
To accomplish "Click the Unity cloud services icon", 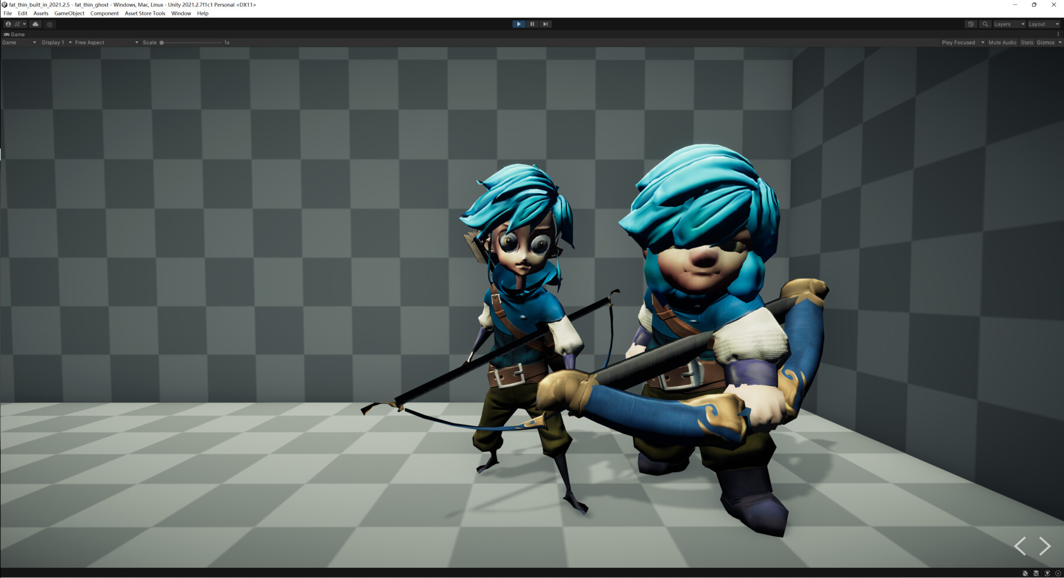I will 35,24.
